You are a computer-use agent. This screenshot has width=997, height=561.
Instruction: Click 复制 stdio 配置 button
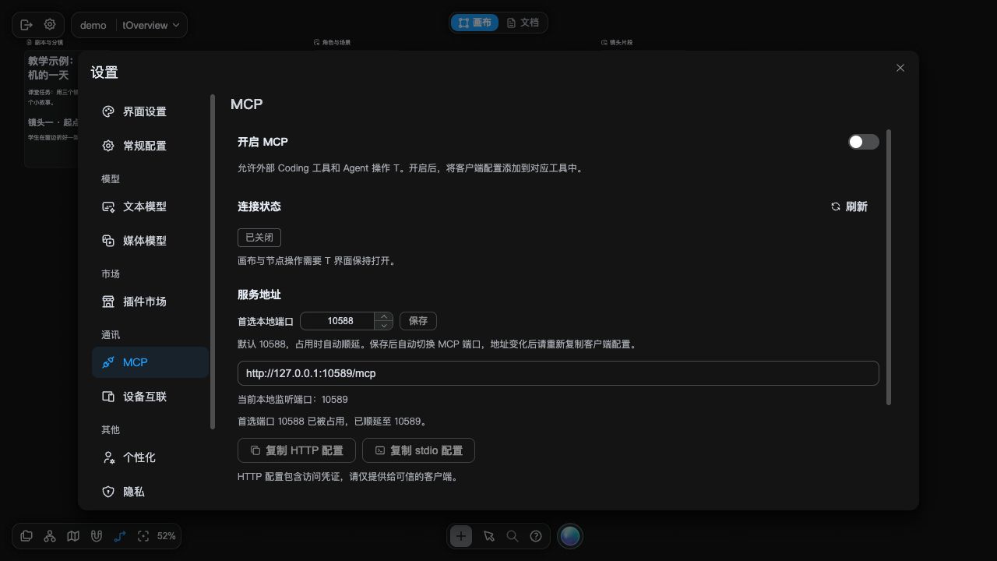418,450
